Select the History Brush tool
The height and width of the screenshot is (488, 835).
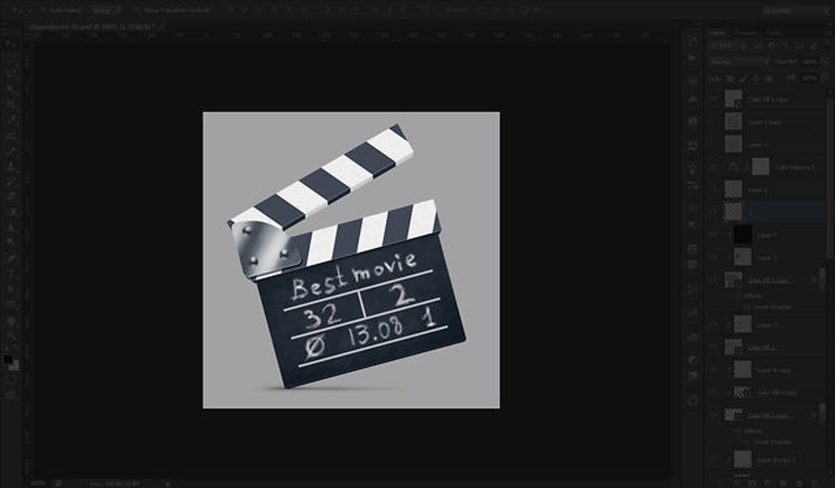point(11,181)
